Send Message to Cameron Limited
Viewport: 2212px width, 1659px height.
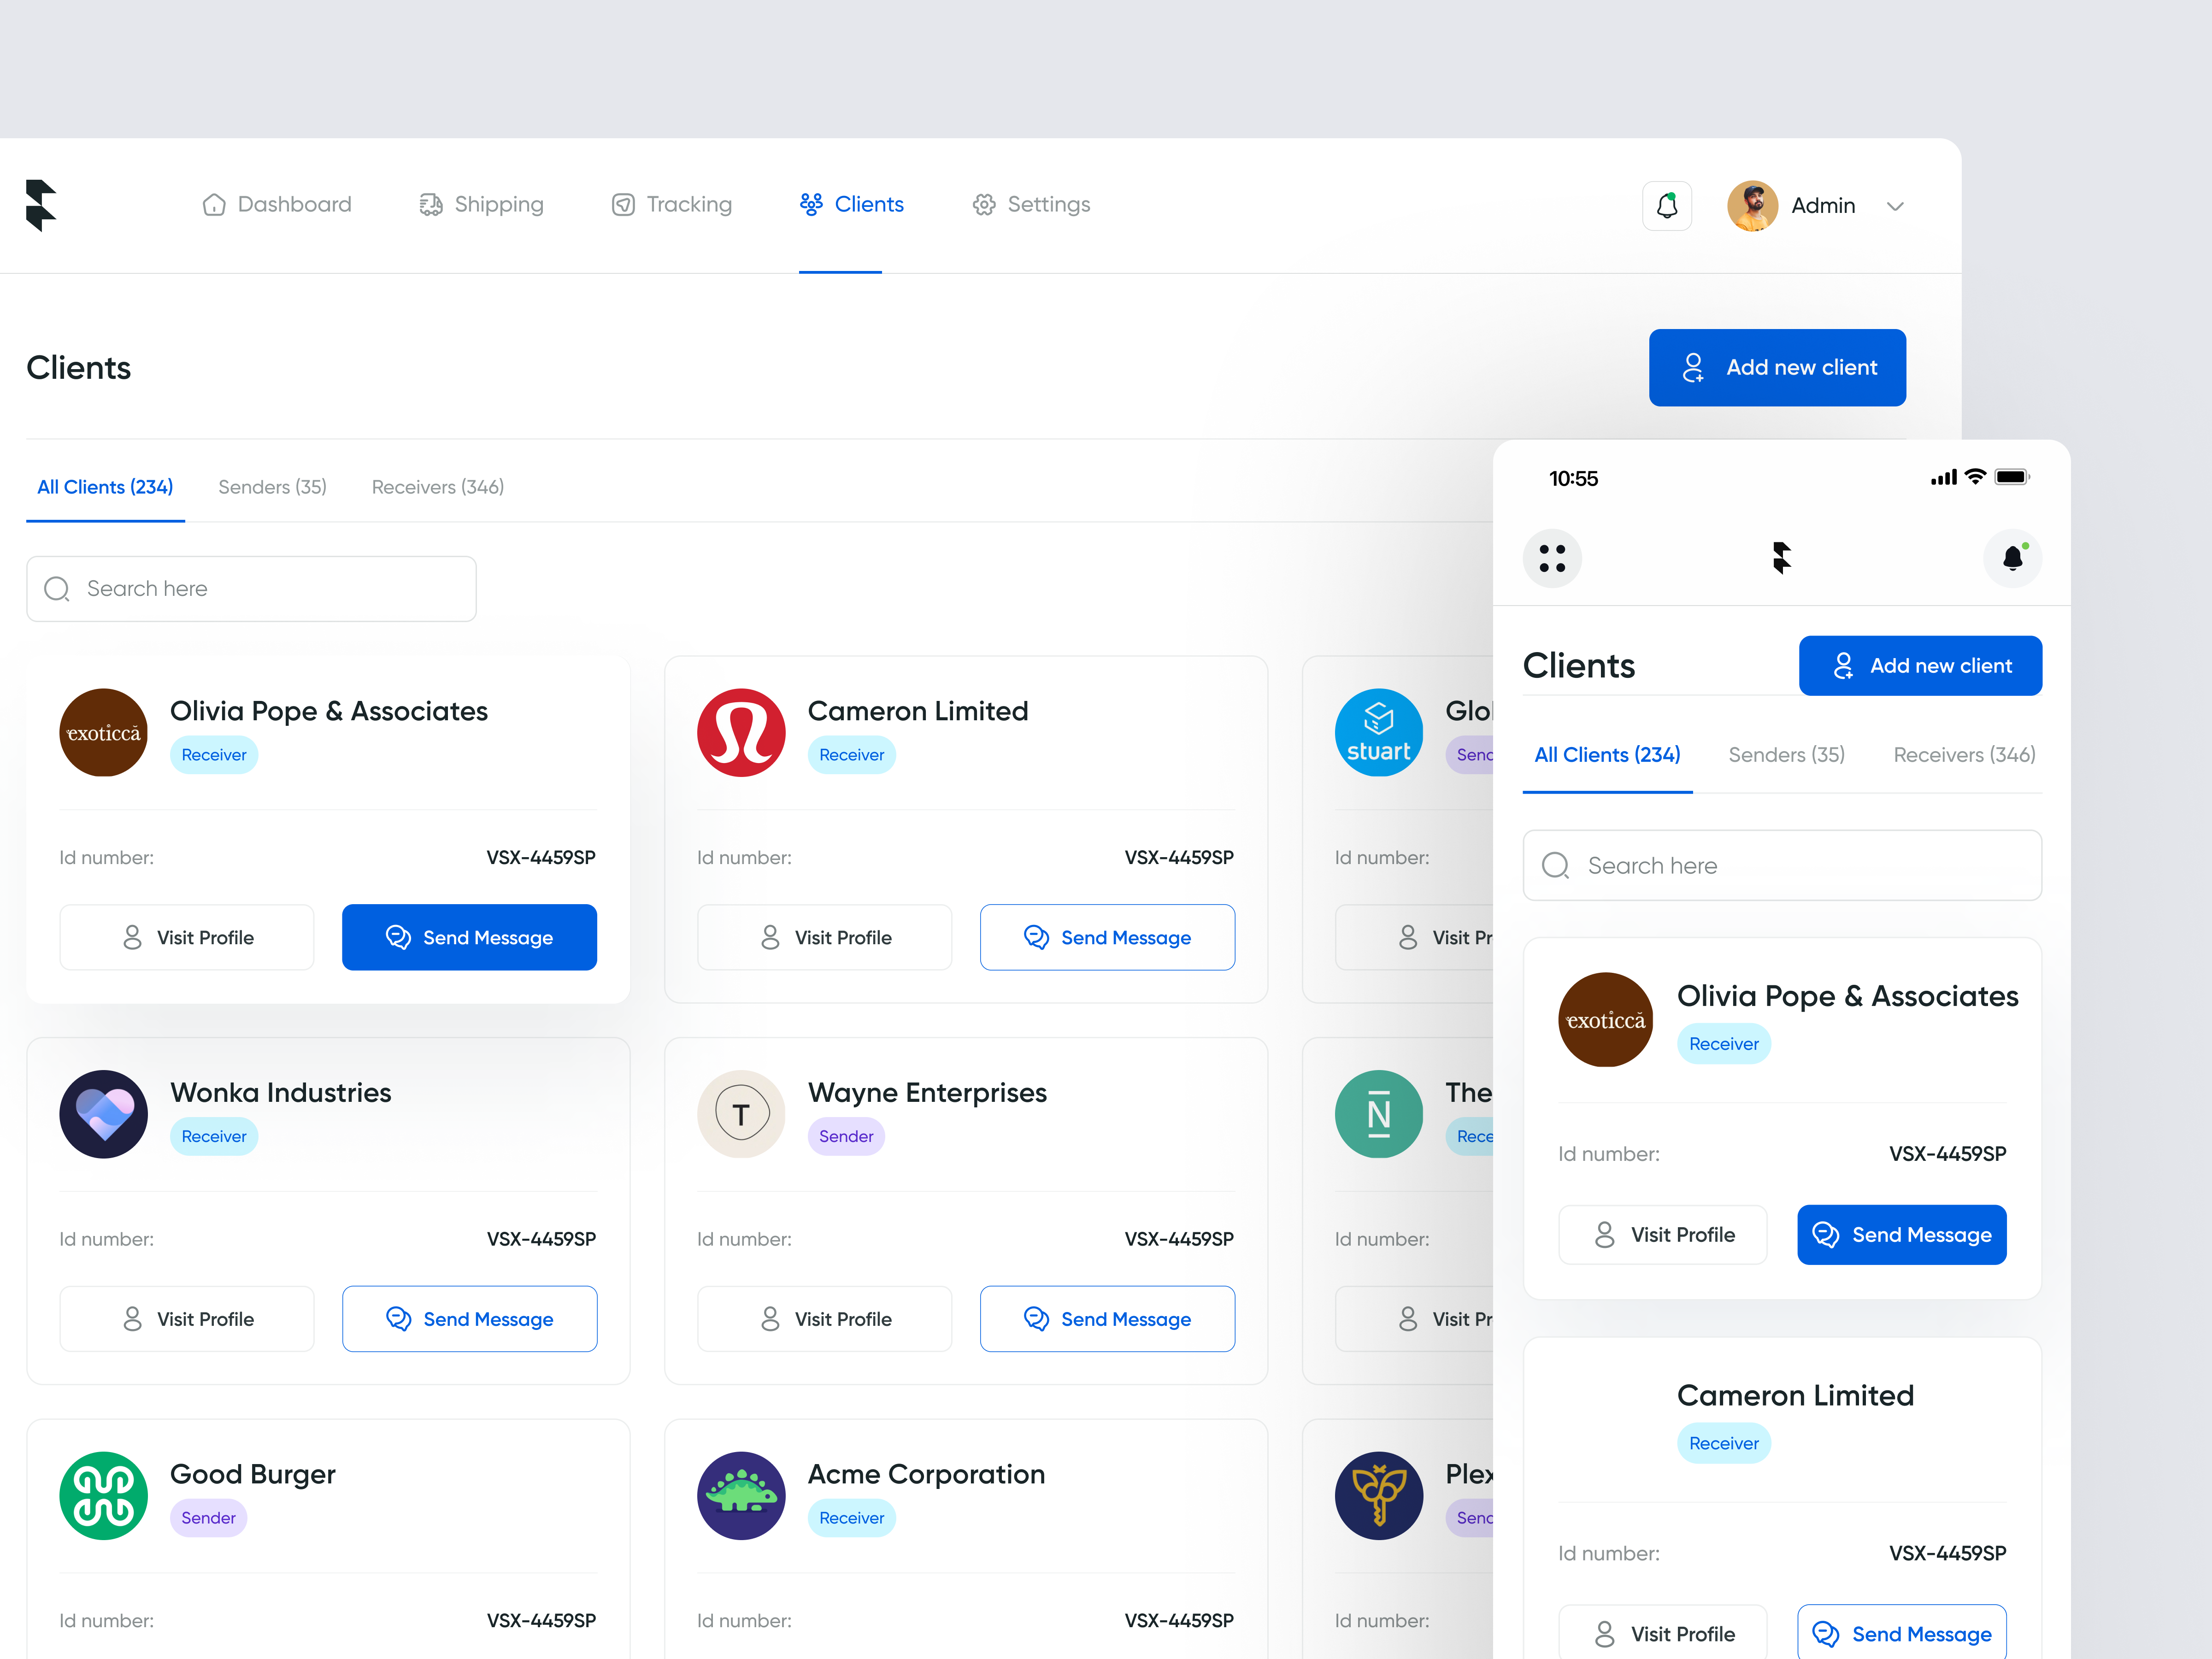pyautogui.click(x=1107, y=937)
